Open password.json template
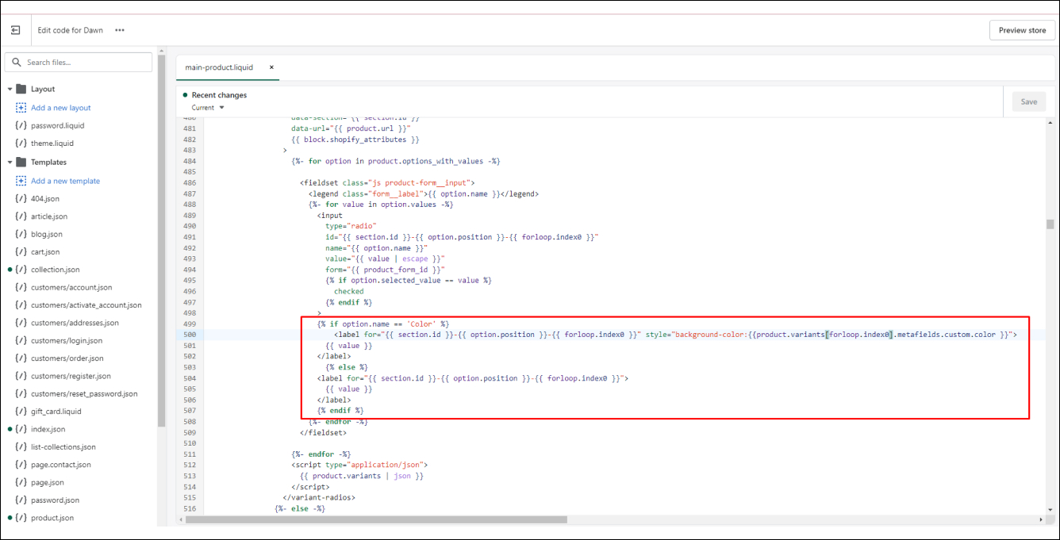The width and height of the screenshot is (1060, 540). (x=55, y=500)
